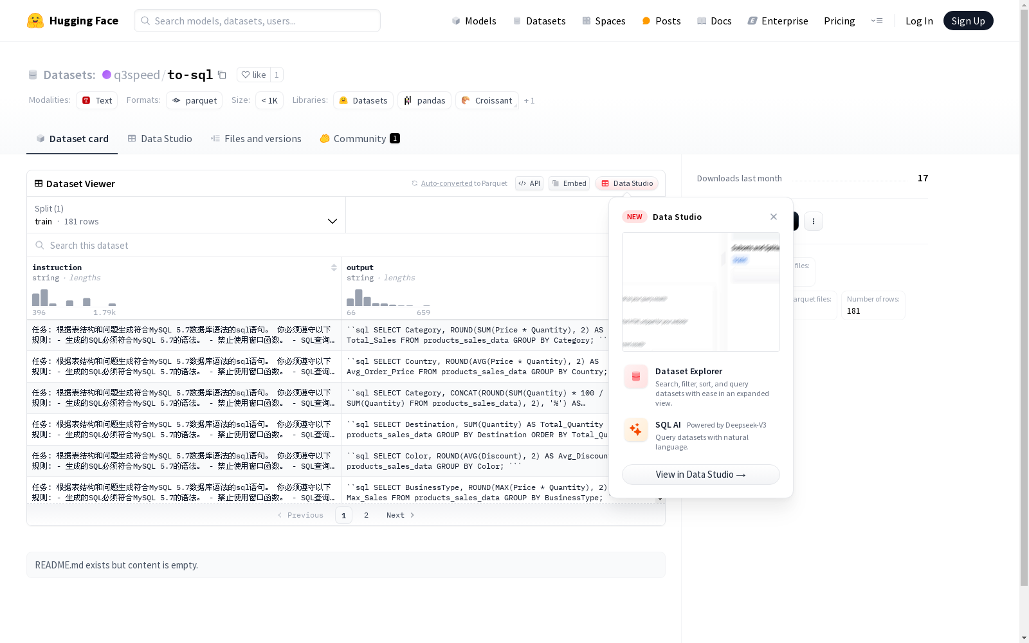Go to the Previous page
This screenshot has width=1029, height=643.
pyautogui.click(x=300, y=515)
